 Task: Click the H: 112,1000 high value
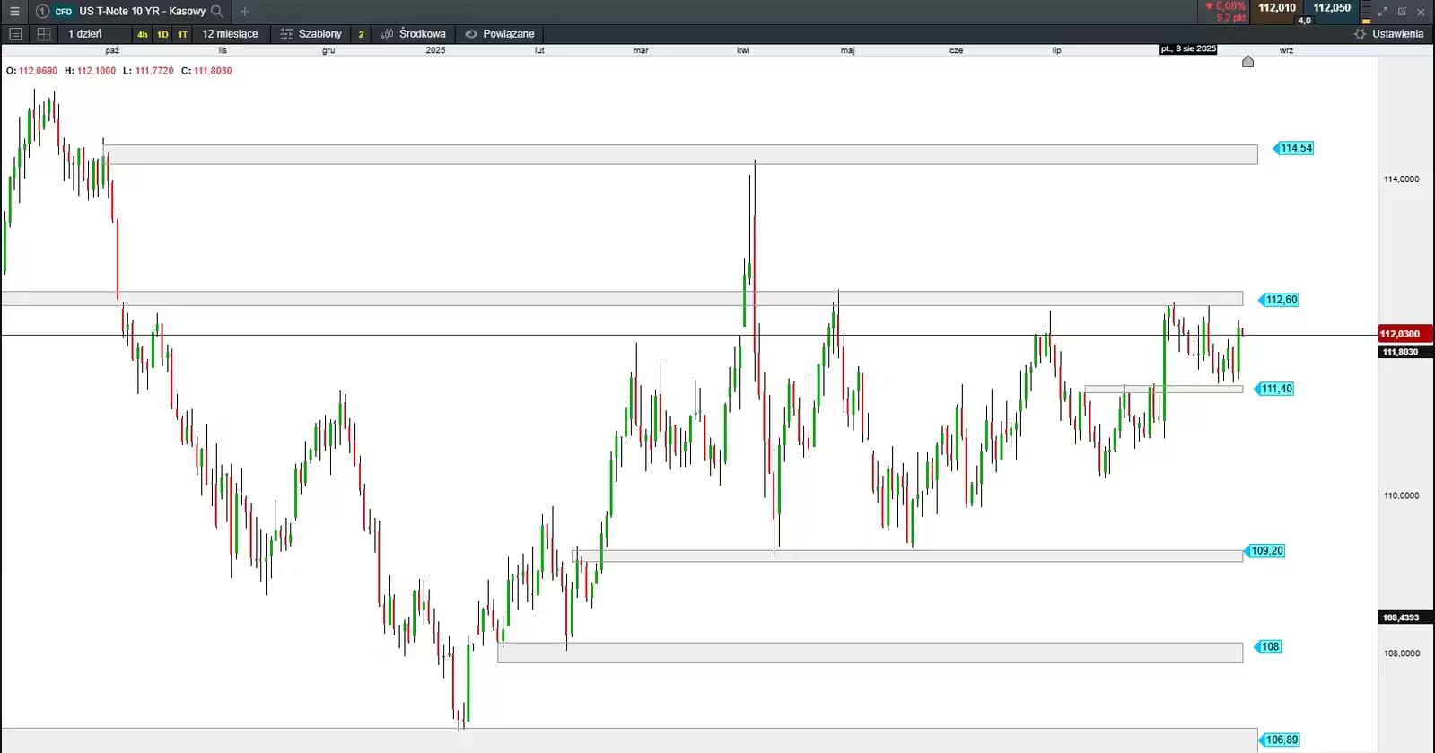[90, 71]
